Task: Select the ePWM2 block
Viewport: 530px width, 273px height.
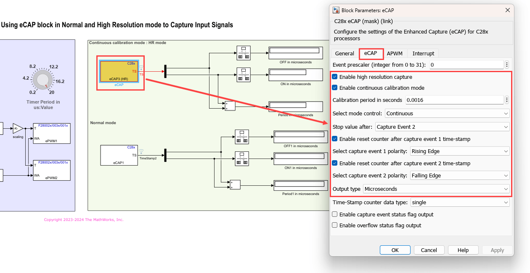Action: pos(52,170)
